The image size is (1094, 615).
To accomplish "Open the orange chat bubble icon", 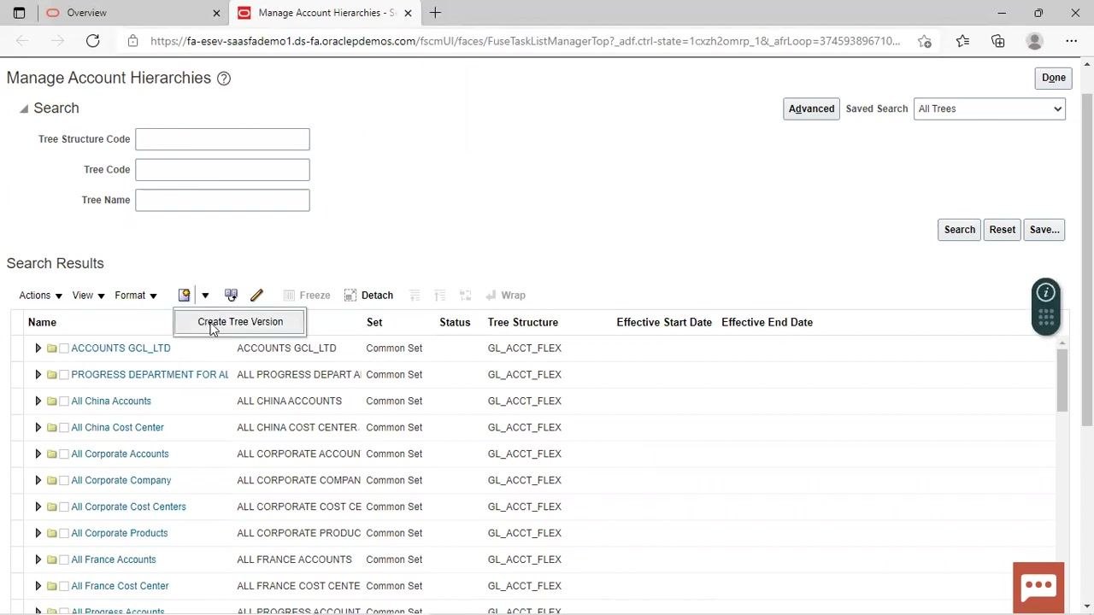I will click(1038, 587).
